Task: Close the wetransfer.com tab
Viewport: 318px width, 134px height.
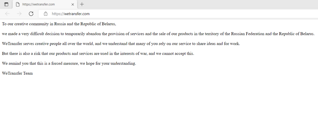Action: point(73,4)
